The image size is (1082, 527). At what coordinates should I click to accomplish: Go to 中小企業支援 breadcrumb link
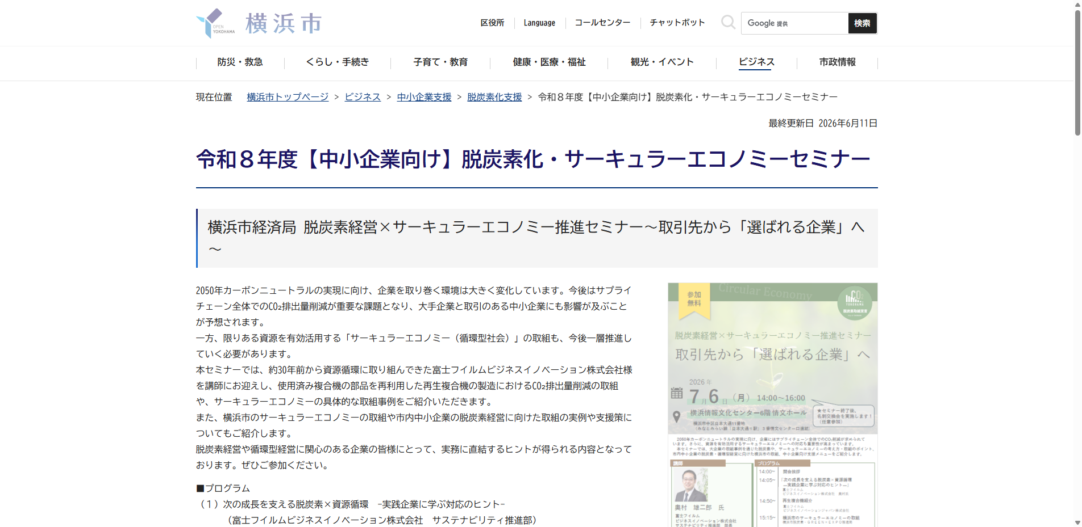424,97
